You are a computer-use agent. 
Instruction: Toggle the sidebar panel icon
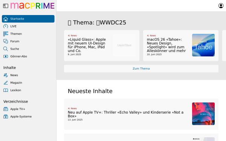[6, 6]
